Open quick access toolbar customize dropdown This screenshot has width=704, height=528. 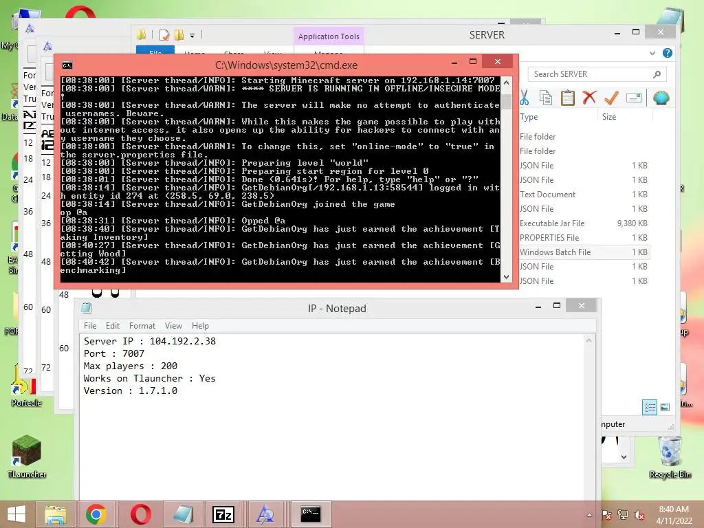coord(192,36)
